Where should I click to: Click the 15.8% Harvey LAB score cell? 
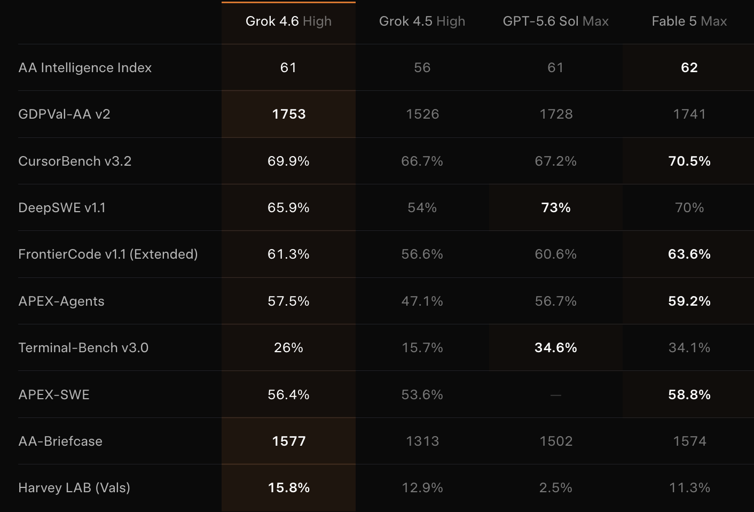click(288, 488)
